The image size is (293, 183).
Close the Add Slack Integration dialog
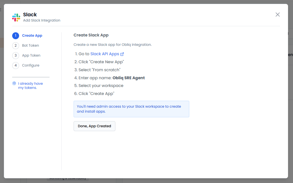278,15
